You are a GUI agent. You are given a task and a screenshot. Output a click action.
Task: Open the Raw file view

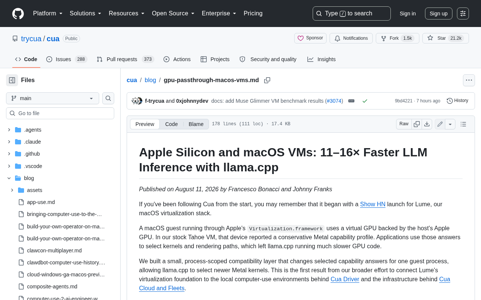click(404, 124)
